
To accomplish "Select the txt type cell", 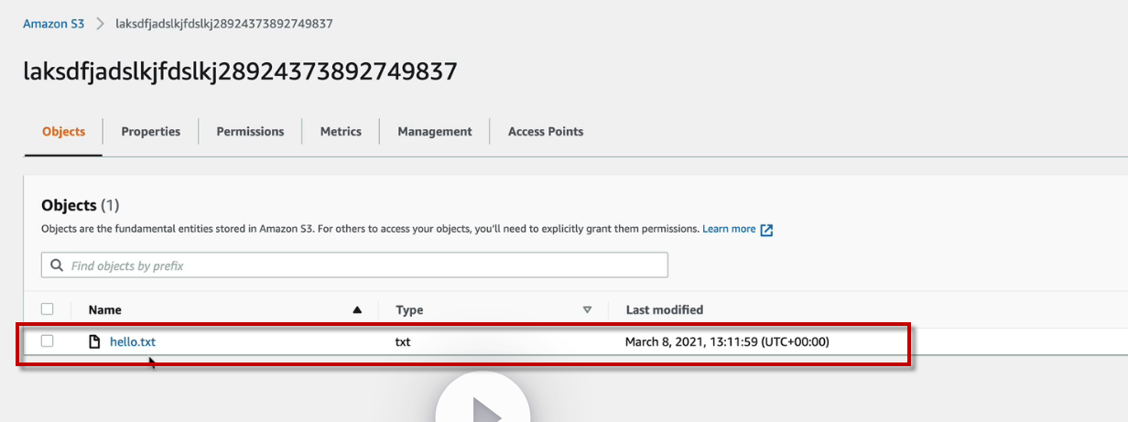I will point(403,342).
